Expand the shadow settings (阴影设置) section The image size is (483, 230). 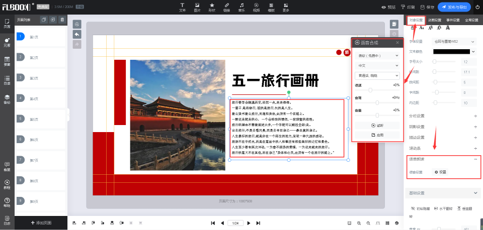[475, 127]
